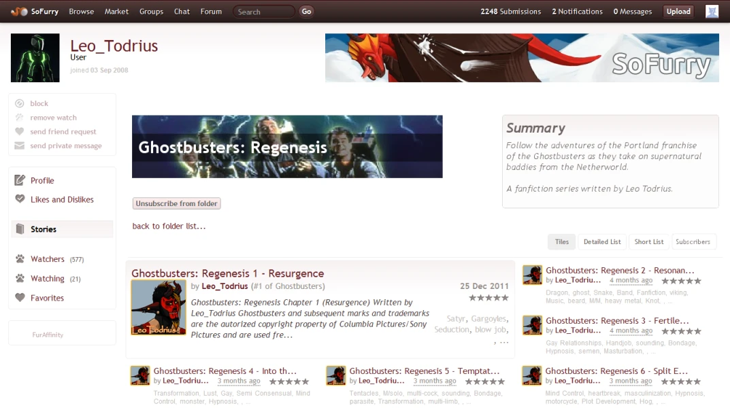Select Stories in the sidebar
The width and height of the screenshot is (730, 408).
[x=62, y=229]
